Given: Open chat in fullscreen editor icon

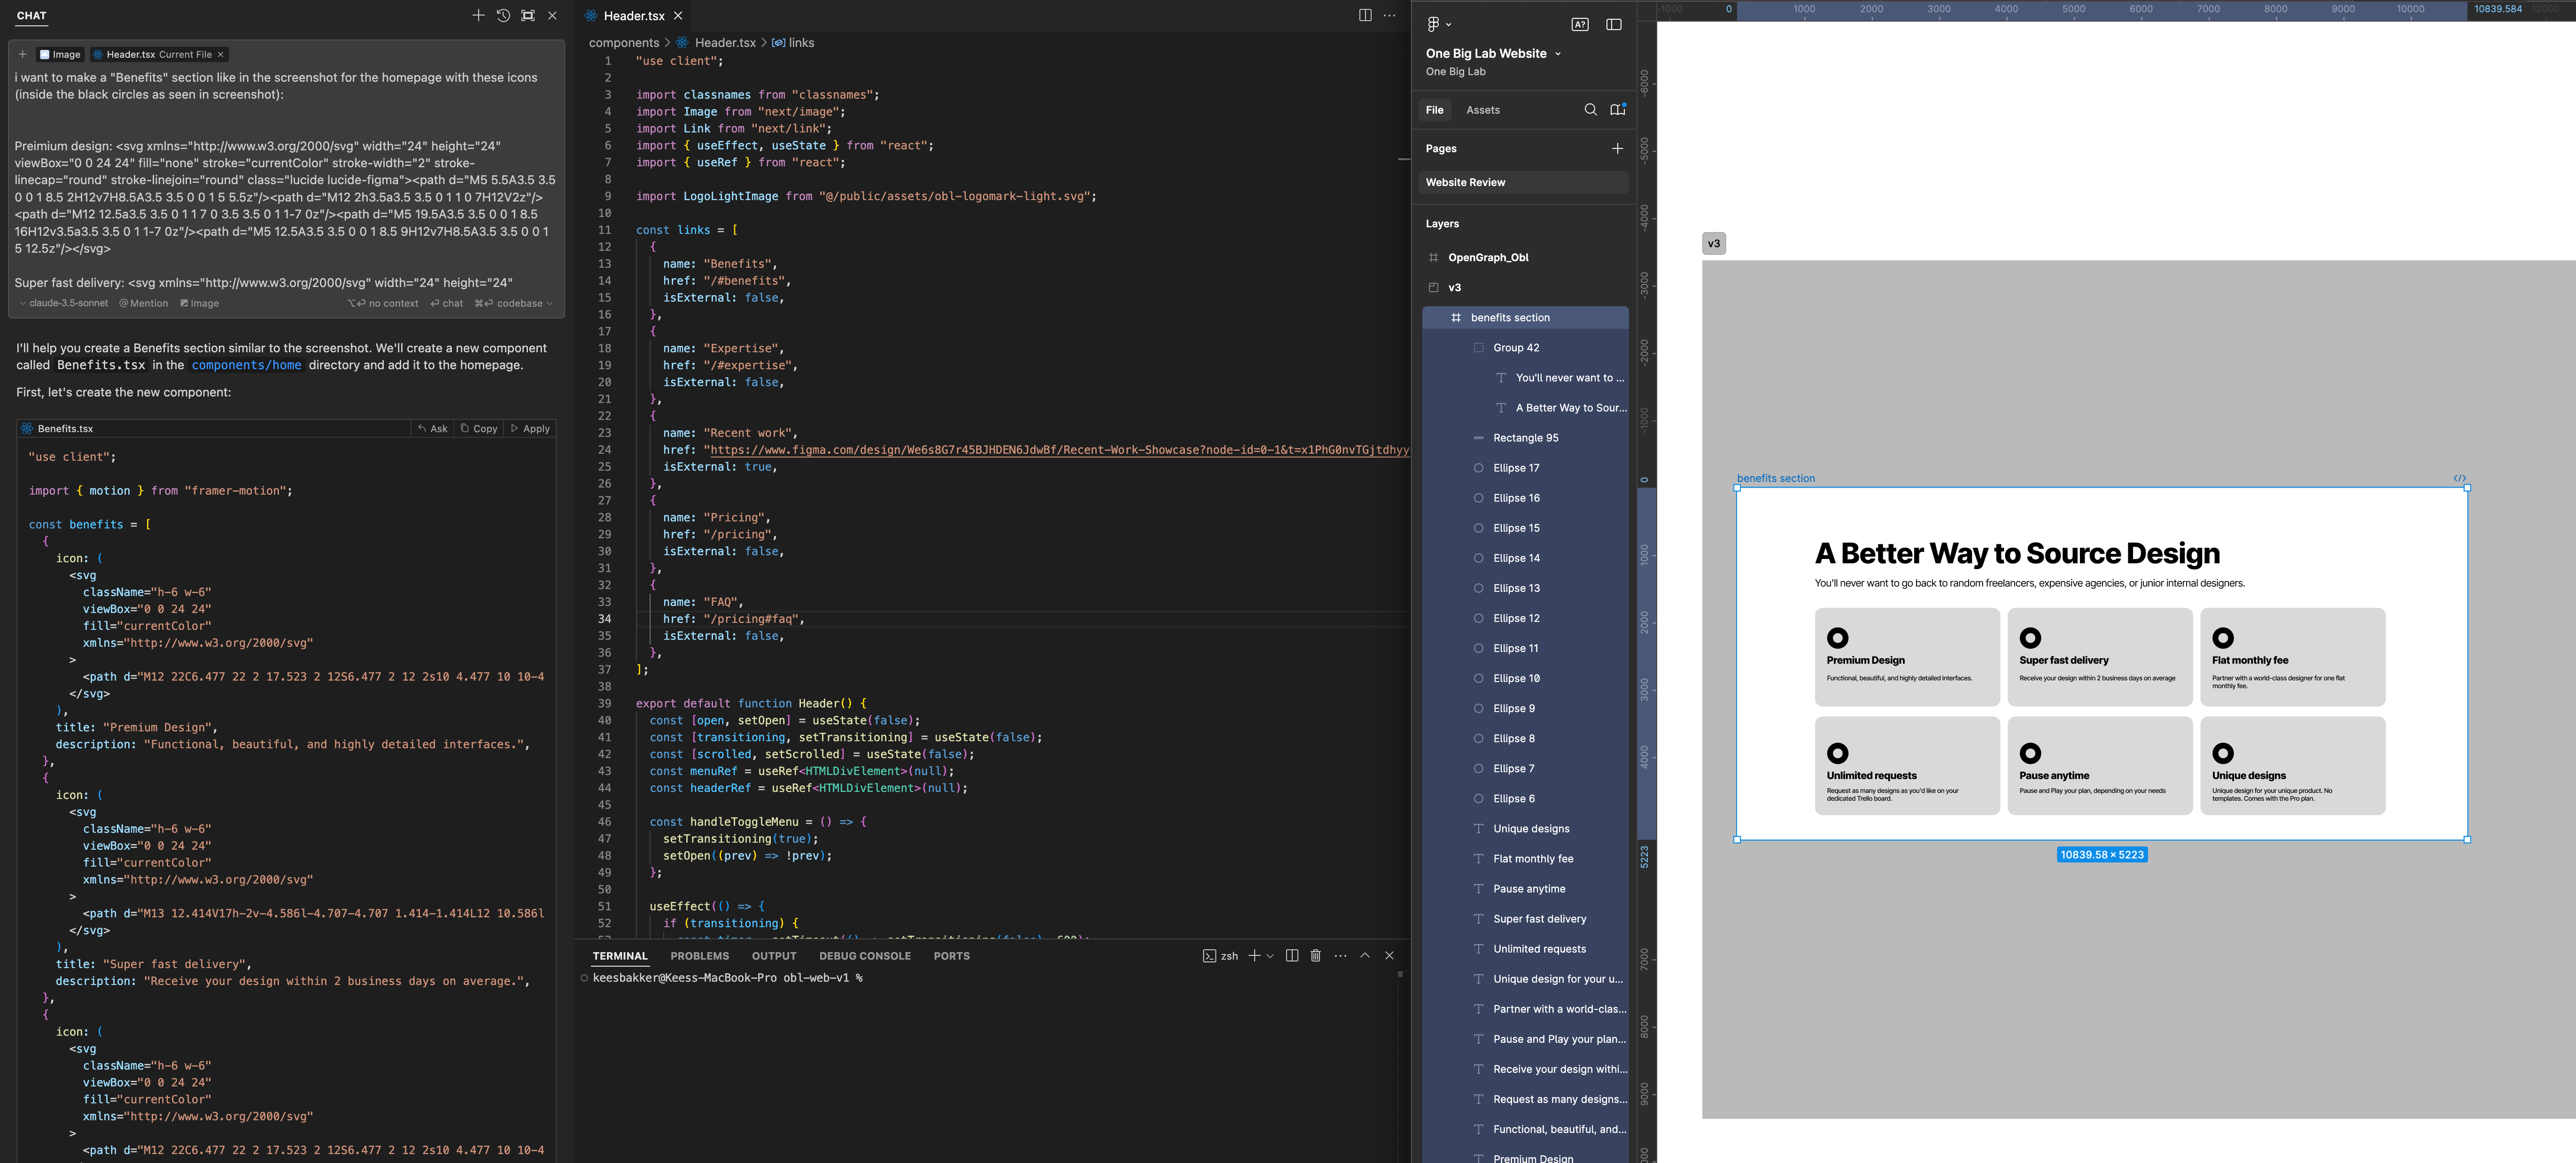Looking at the screenshot, I should [528, 15].
